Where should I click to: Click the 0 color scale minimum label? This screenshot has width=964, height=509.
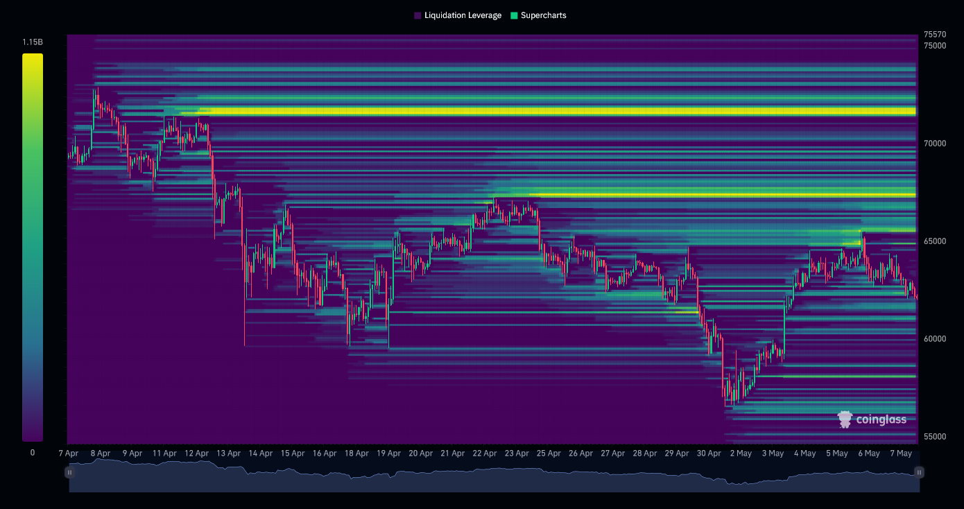click(33, 453)
